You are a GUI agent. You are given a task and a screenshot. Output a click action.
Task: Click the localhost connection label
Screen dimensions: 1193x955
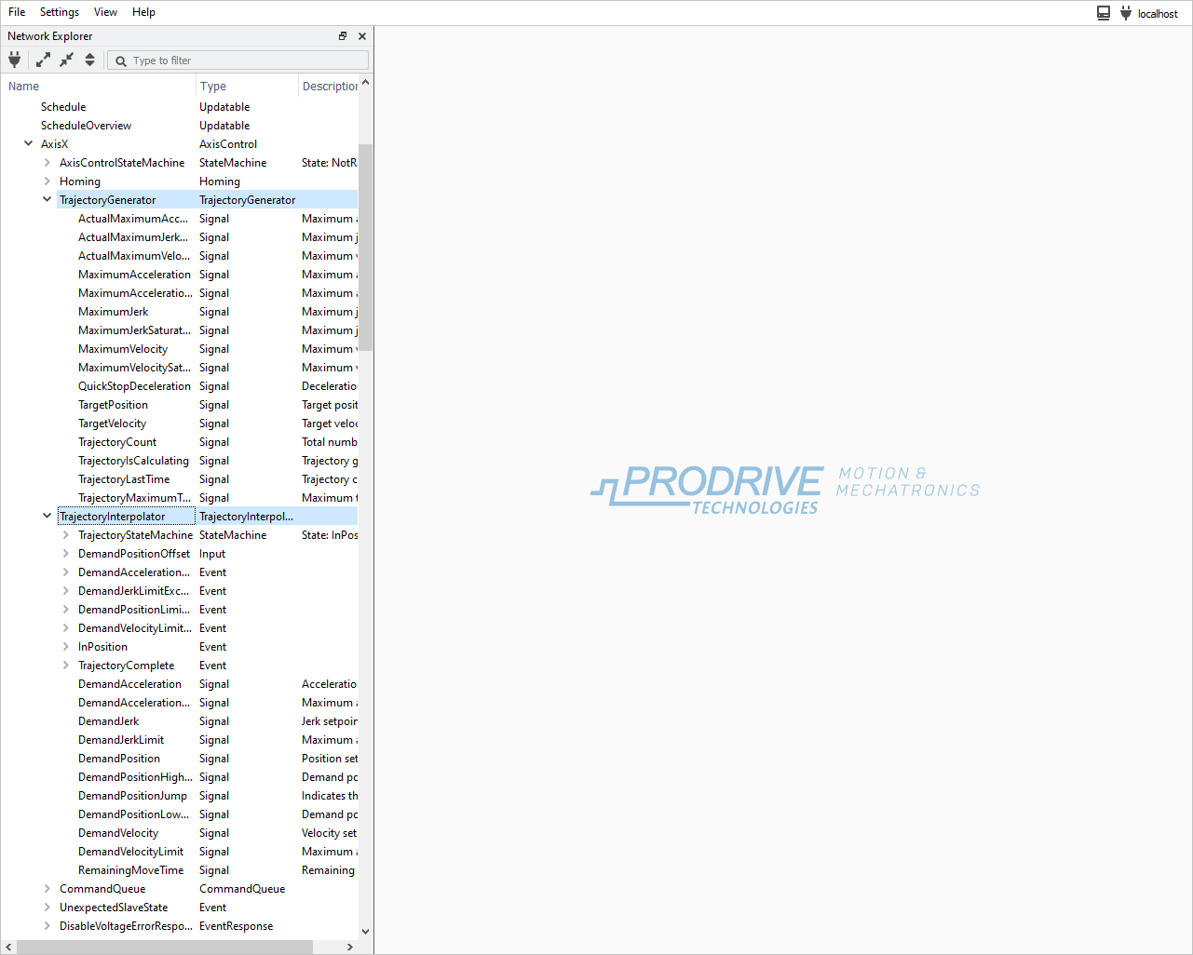pos(1158,14)
